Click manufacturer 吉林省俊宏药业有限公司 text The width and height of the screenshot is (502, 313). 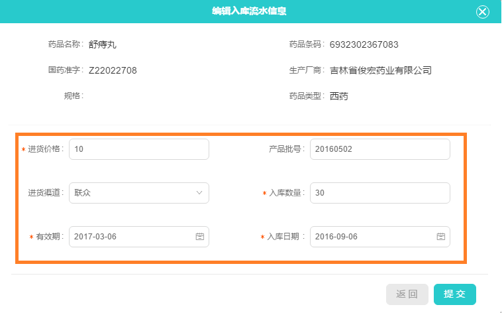click(x=381, y=70)
